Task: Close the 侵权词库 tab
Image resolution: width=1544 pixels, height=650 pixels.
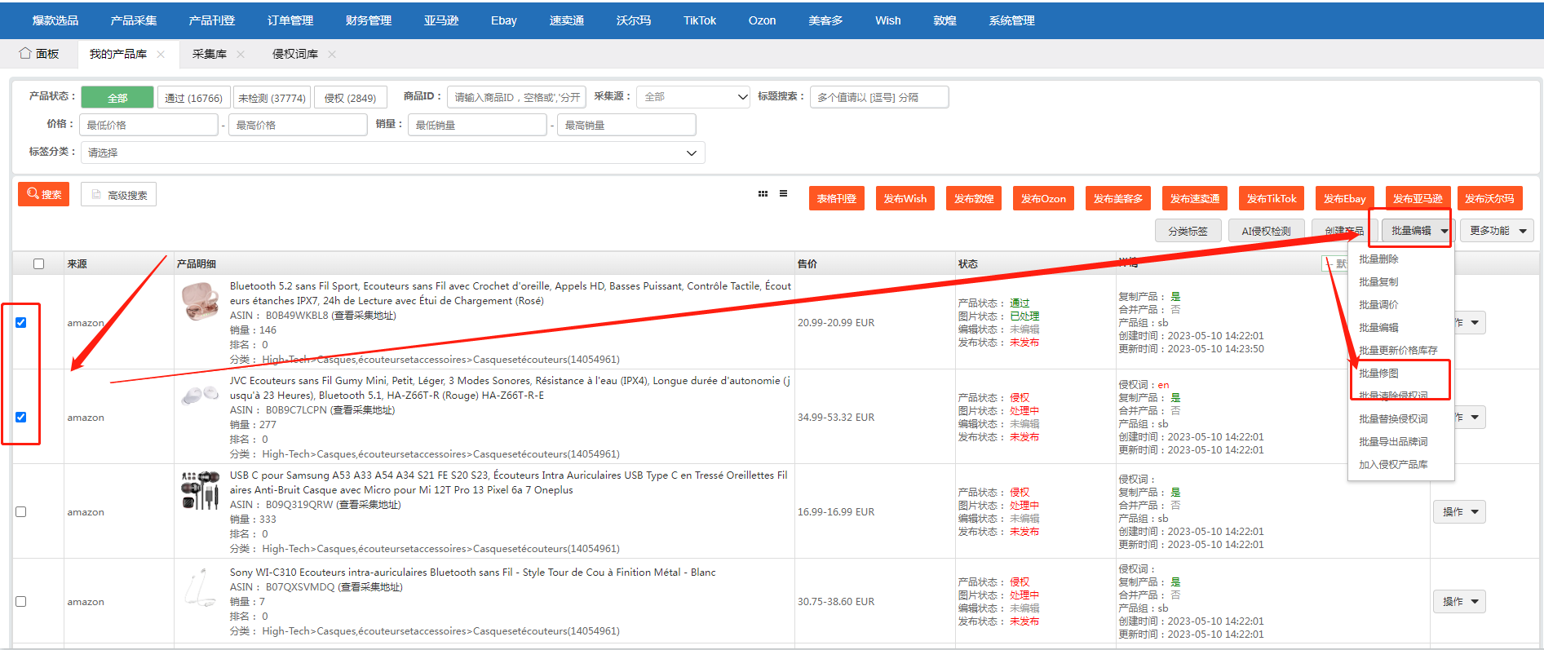Action: 332,55
